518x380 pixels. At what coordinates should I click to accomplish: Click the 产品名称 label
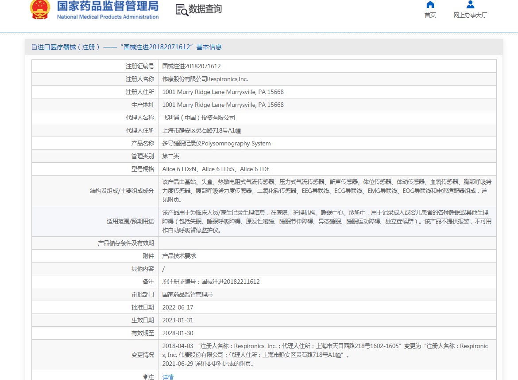tap(143, 143)
